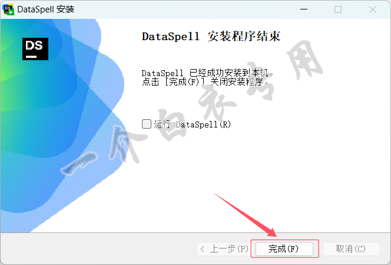Click the black DS logo on the banner
Viewport: 391px width, 265px height.
tap(35, 49)
